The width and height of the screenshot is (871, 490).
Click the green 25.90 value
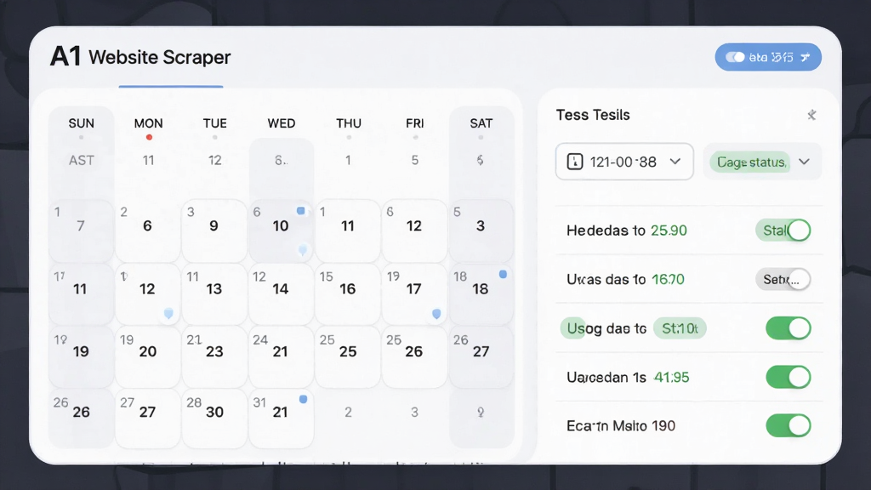pos(669,231)
